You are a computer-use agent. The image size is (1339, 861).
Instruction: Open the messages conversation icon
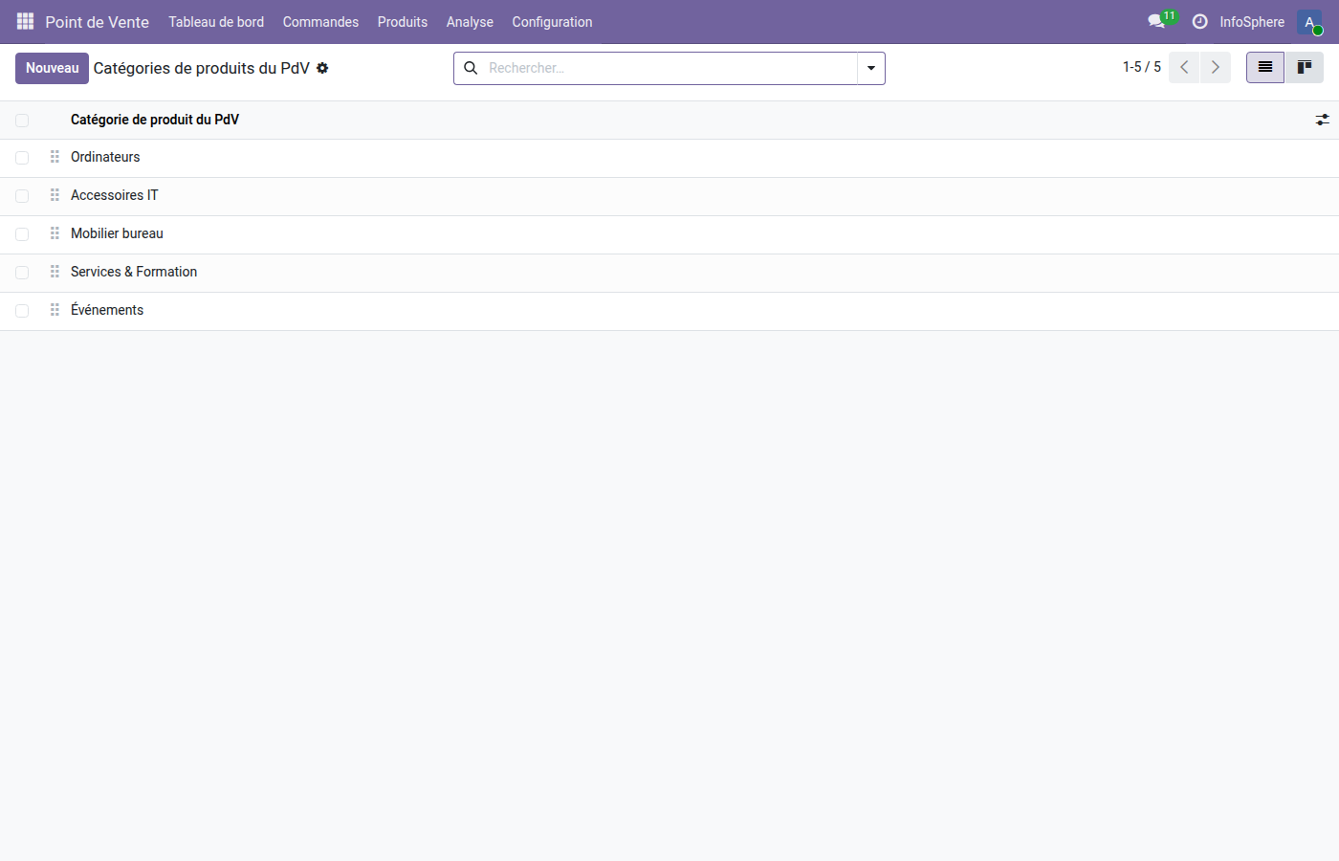point(1155,21)
